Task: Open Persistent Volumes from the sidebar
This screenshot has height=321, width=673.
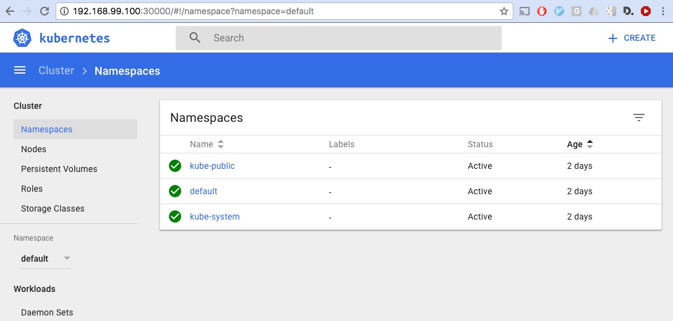Action: tap(59, 169)
